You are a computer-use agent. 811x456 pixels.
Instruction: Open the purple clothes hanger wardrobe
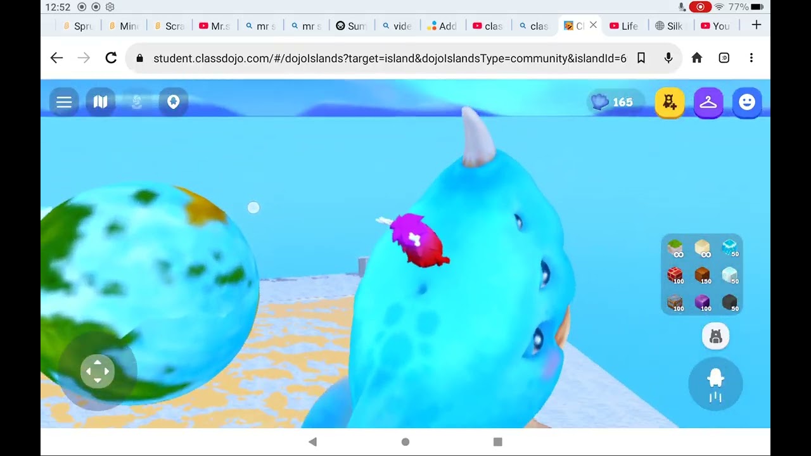pyautogui.click(x=708, y=102)
